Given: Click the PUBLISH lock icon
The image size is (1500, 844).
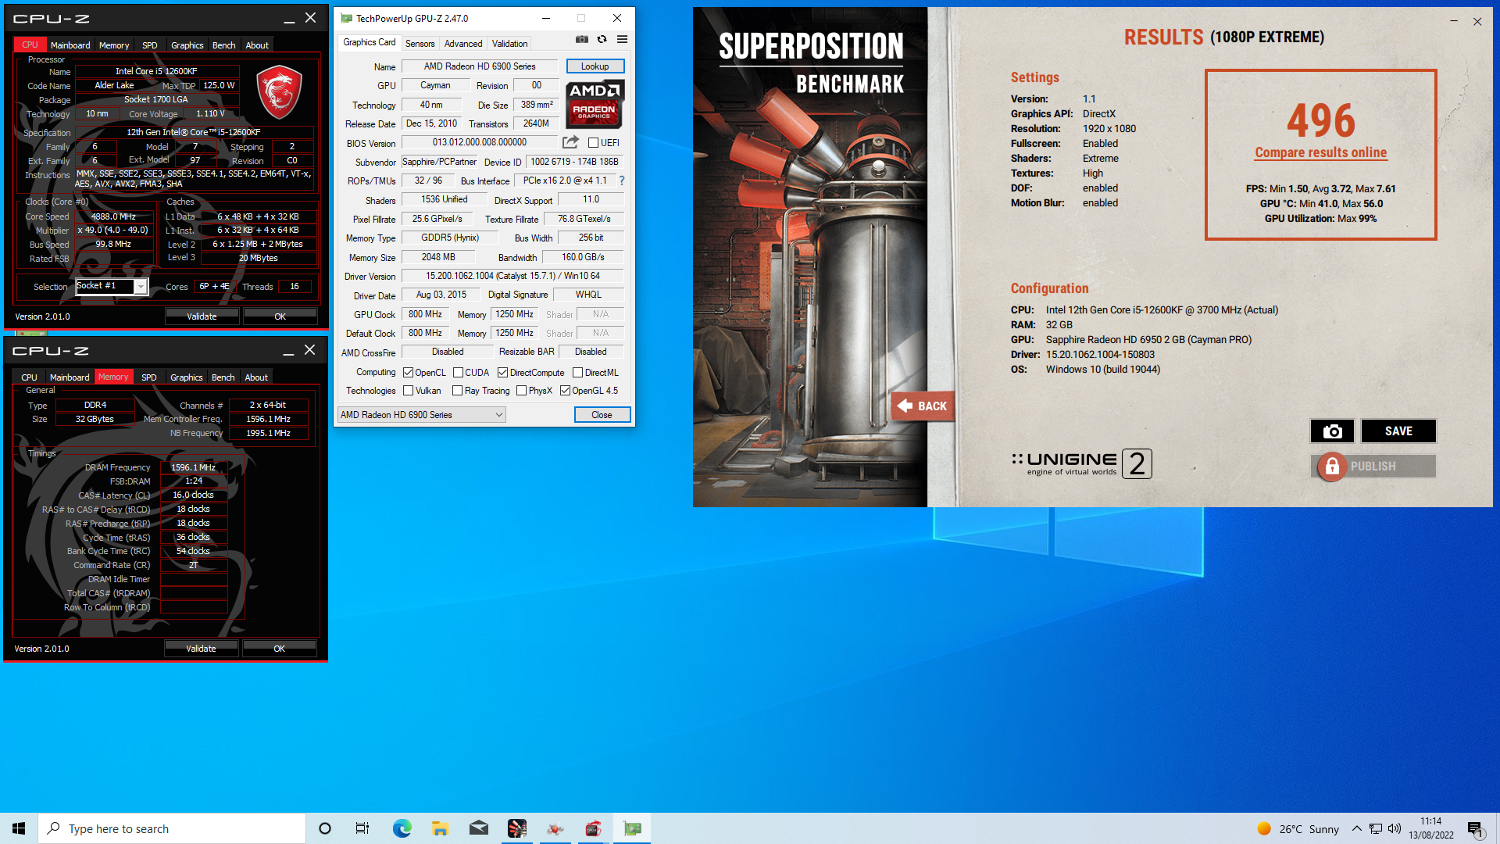Looking at the screenshot, I should coord(1332,467).
